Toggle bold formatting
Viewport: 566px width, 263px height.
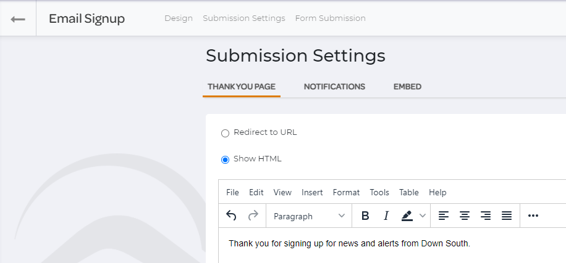(x=365, y=216)
